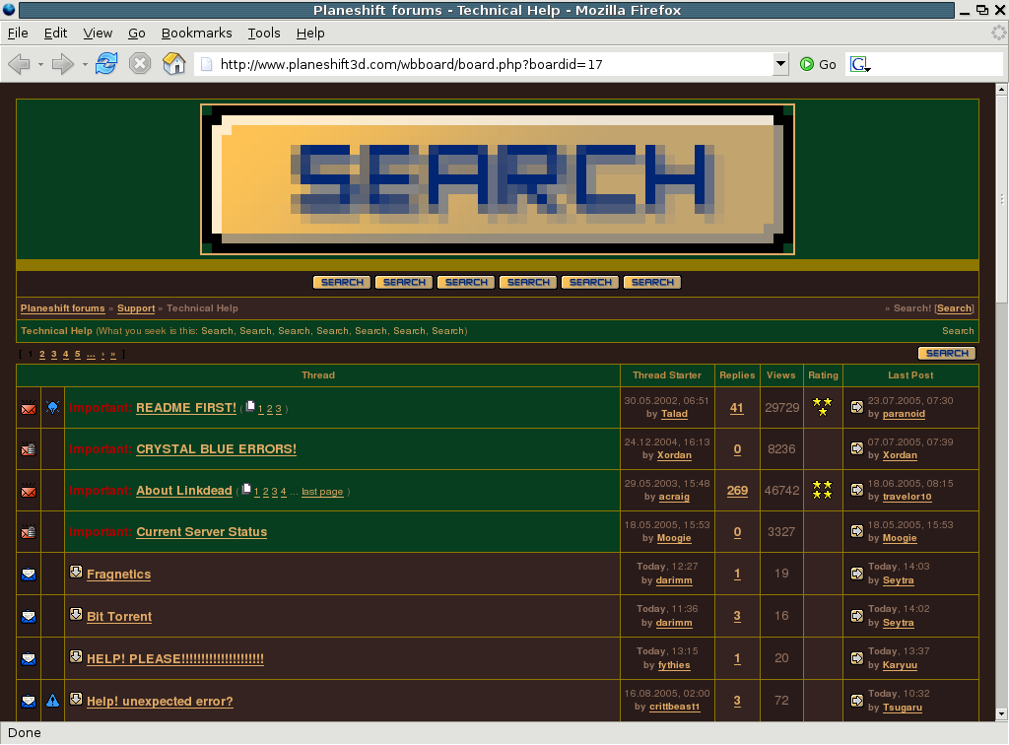Click the last-post arrow icon for About Linkdead
The width and height of the screenshot is (1009, 745).
[857, 490]
